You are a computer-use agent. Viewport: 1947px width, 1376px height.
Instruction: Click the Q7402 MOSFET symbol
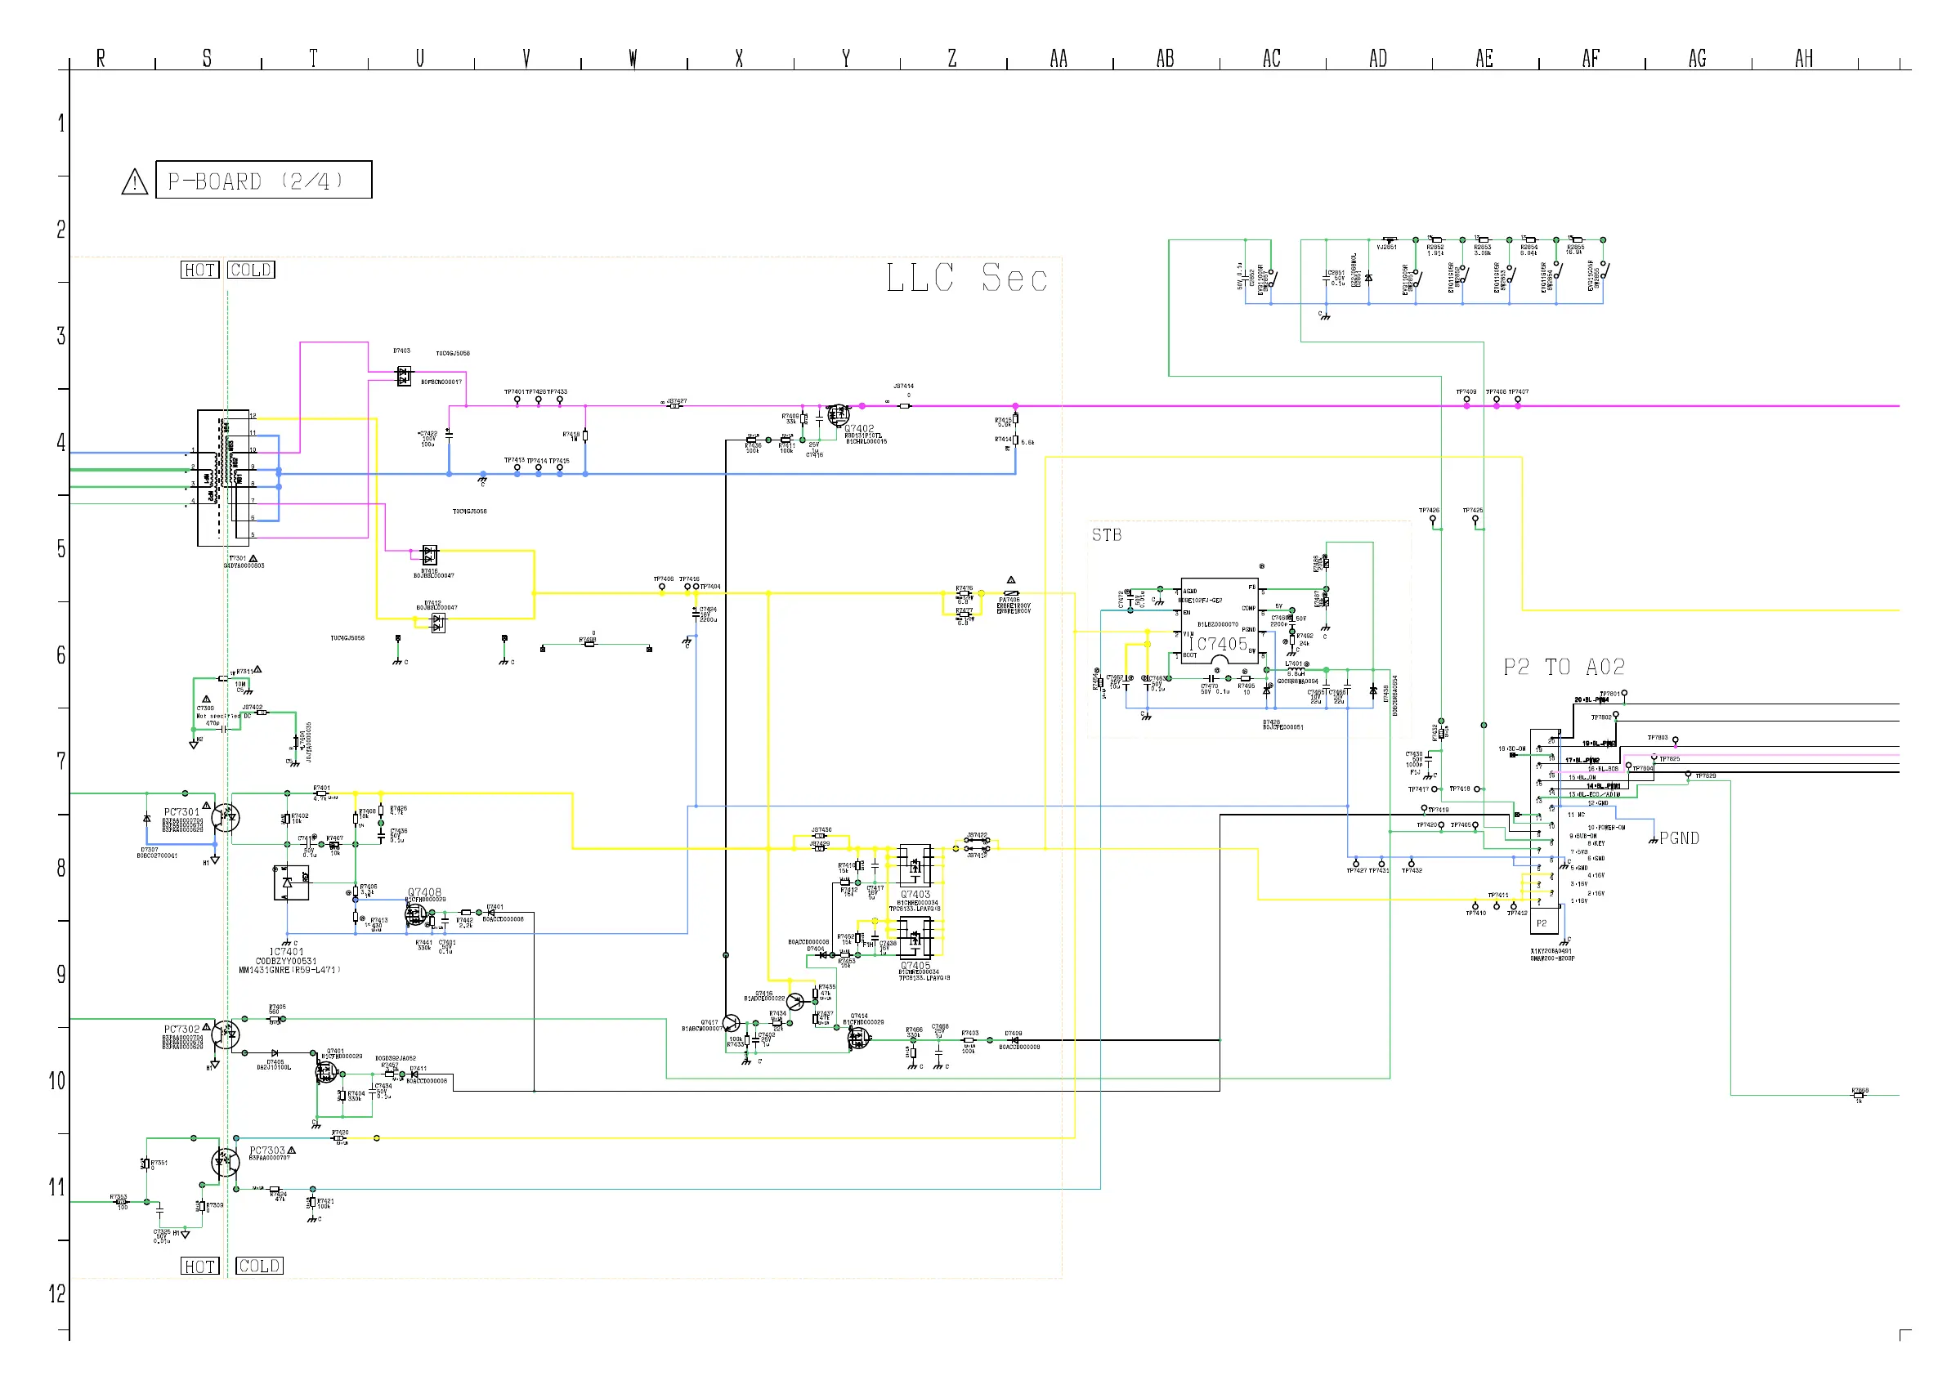[x=838, y=414]
